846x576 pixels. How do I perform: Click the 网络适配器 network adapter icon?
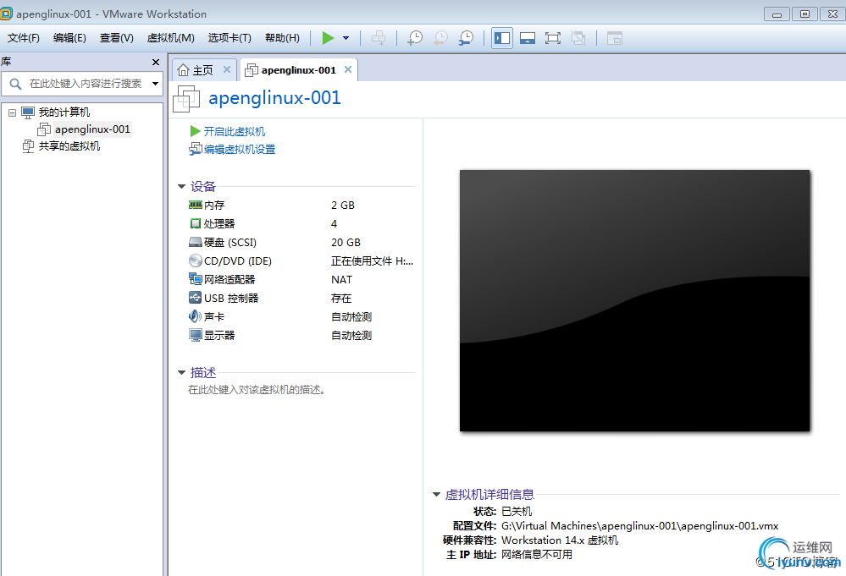pos(196,279)
